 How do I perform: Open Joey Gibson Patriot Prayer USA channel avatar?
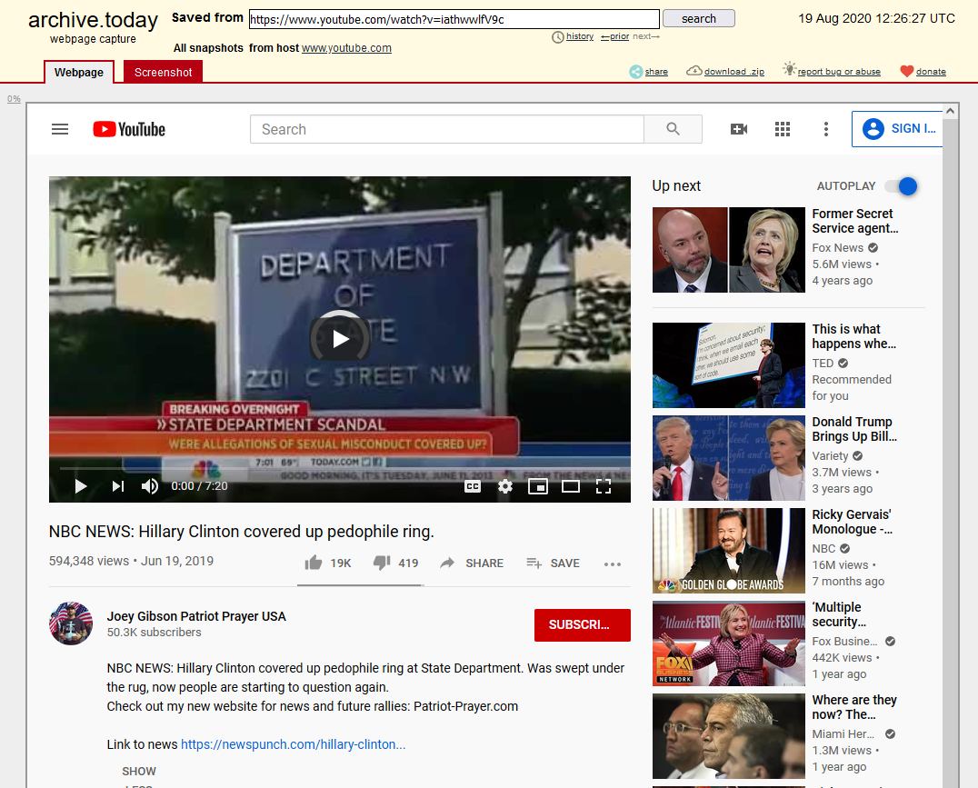[71, 623]
